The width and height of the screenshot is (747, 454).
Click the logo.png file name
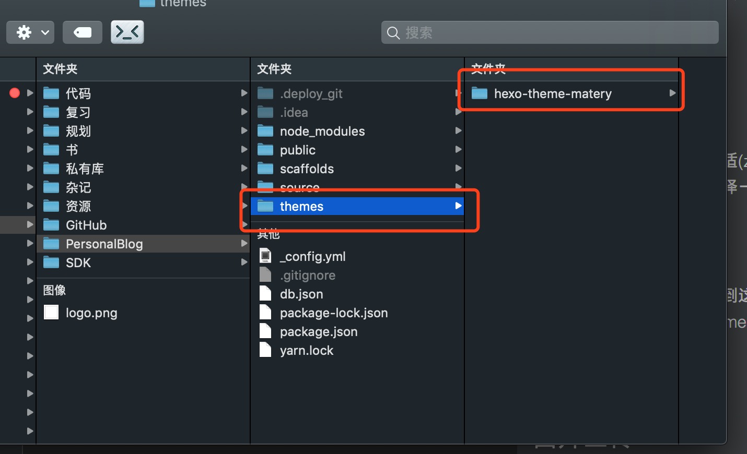[x=91, y=313]
